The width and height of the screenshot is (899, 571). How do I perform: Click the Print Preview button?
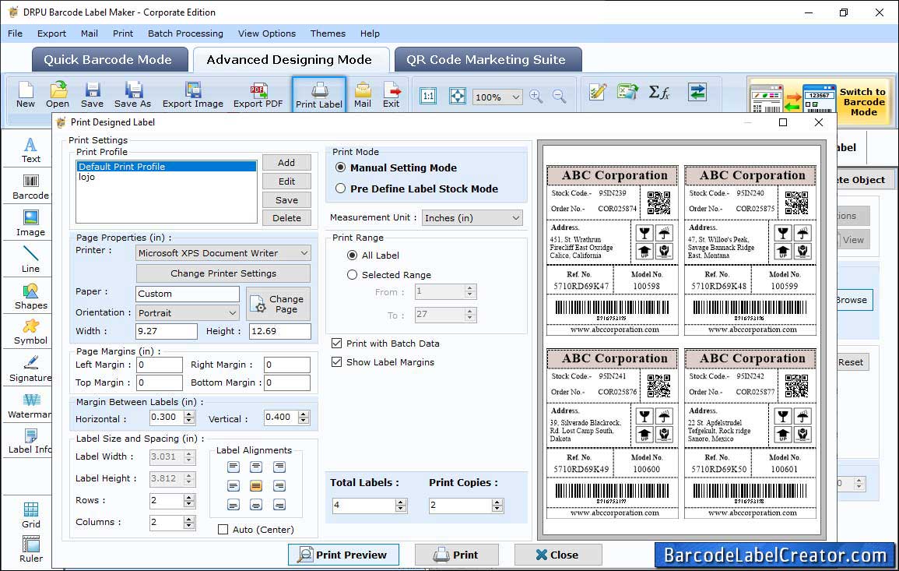point(343,555)
